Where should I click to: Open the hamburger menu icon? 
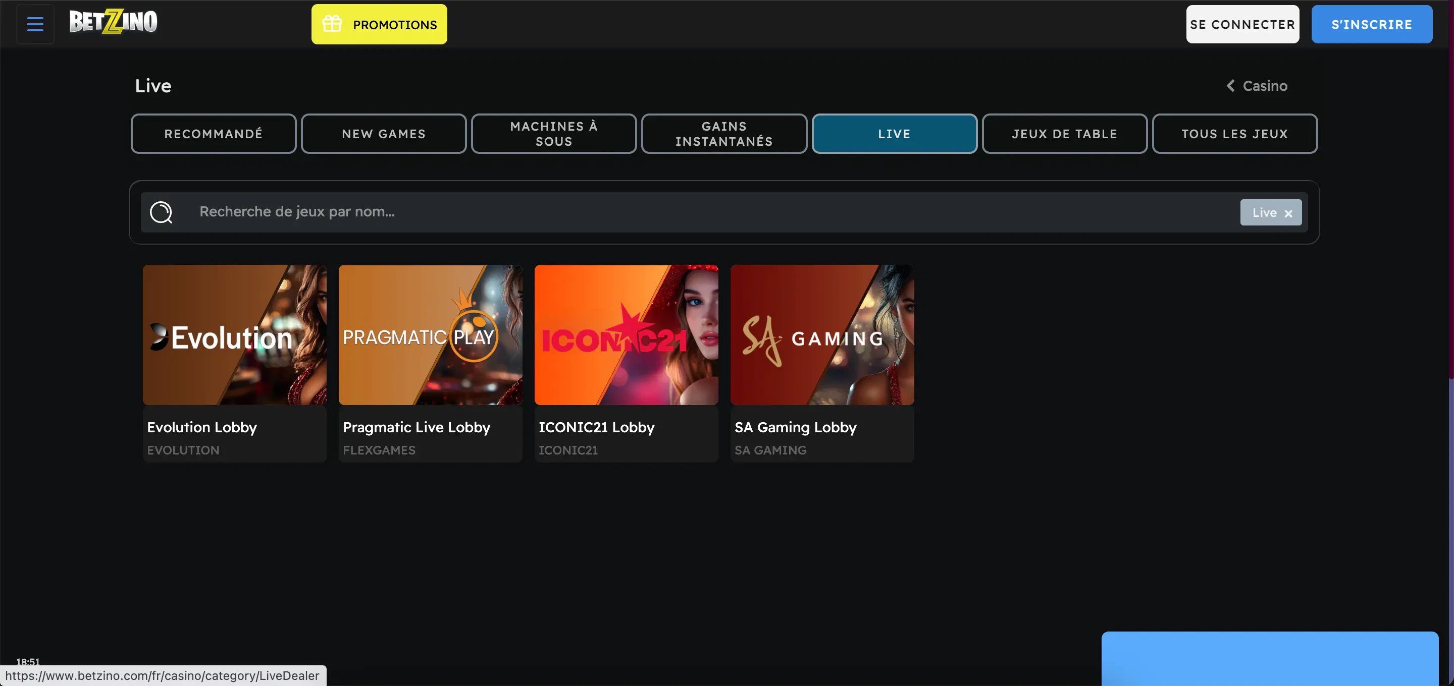pyautogui.click(x=35, y=24)
